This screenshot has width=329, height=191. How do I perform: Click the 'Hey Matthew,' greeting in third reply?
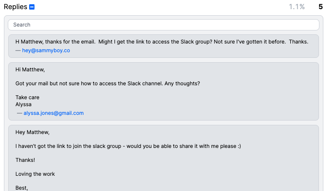pyautogui.click(x=32, y=132)
